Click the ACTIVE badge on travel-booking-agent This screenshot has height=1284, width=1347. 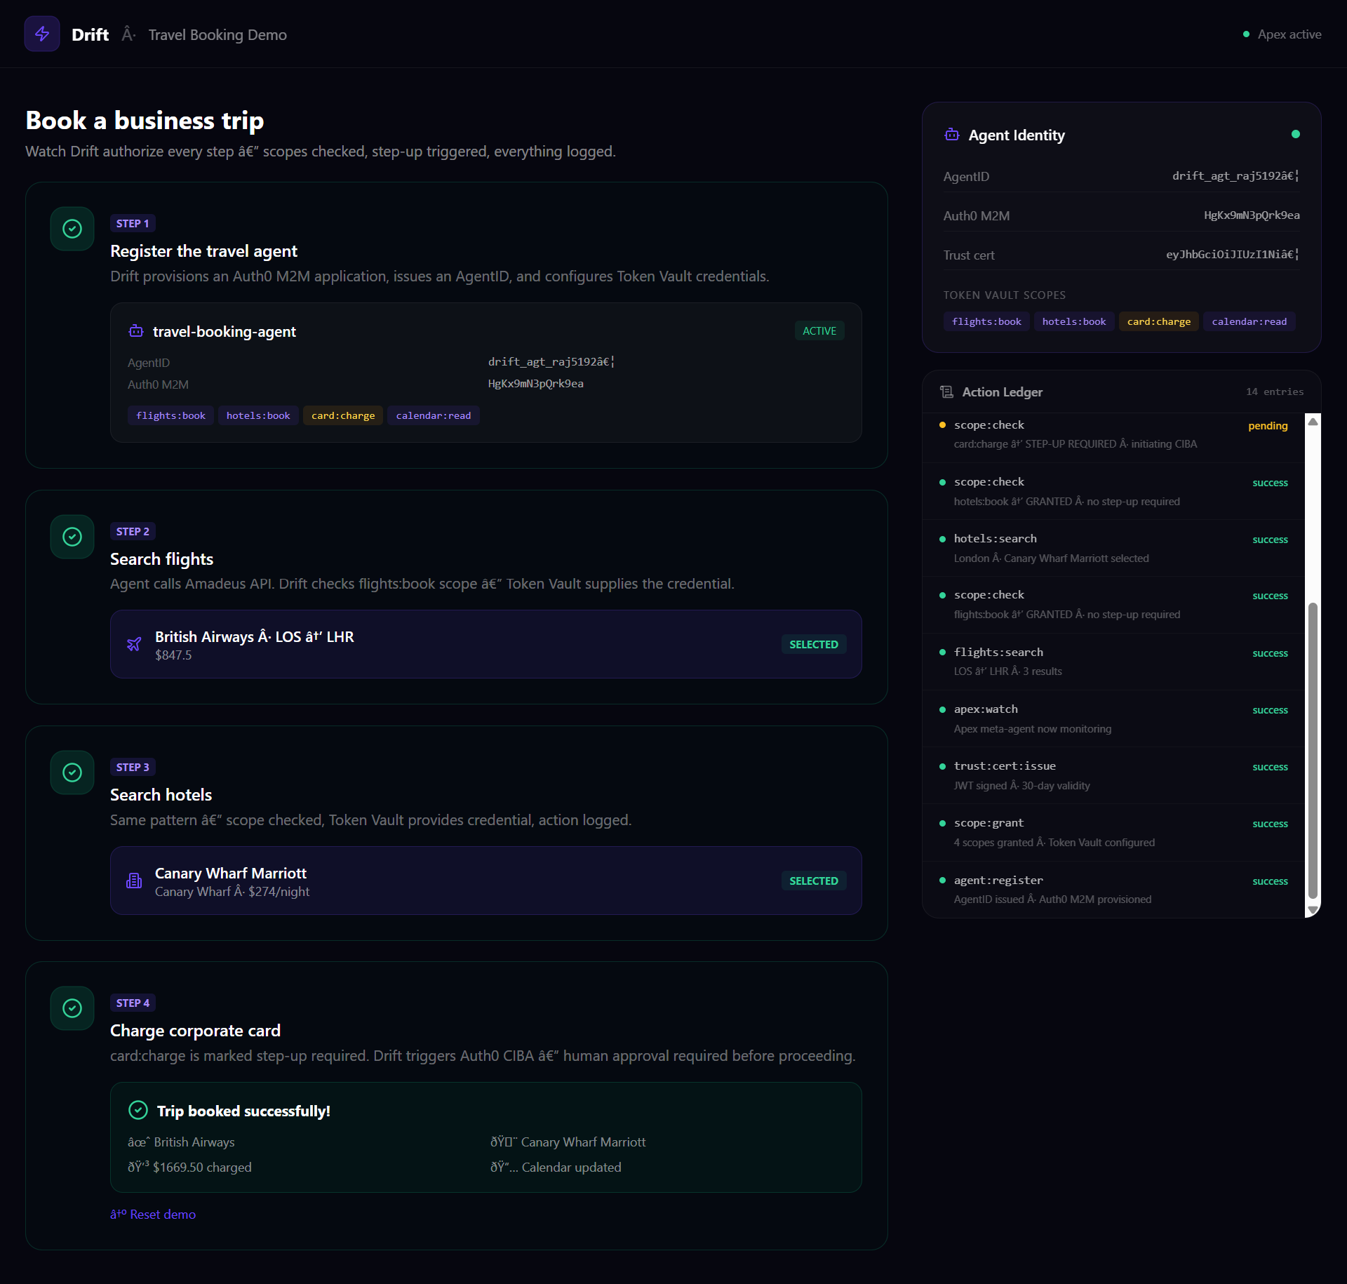click(x=819, y=330)
